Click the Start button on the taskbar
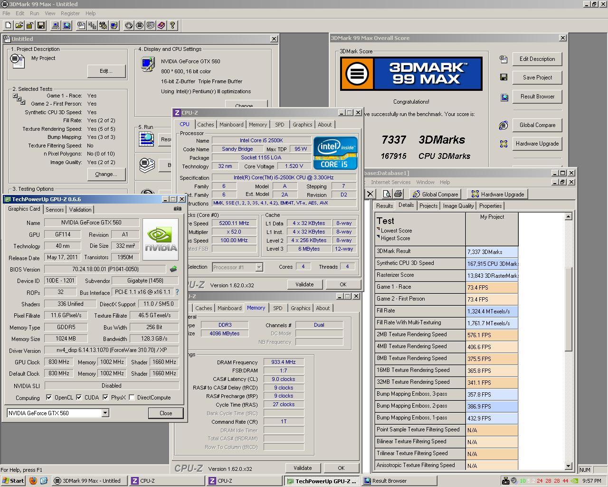Viewport: 608px width, 487px height. (x=13, y=481)
